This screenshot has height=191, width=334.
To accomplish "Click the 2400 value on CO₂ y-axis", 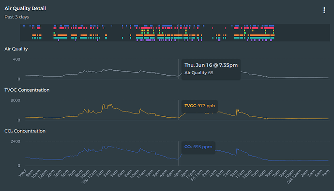I will 15,141.
